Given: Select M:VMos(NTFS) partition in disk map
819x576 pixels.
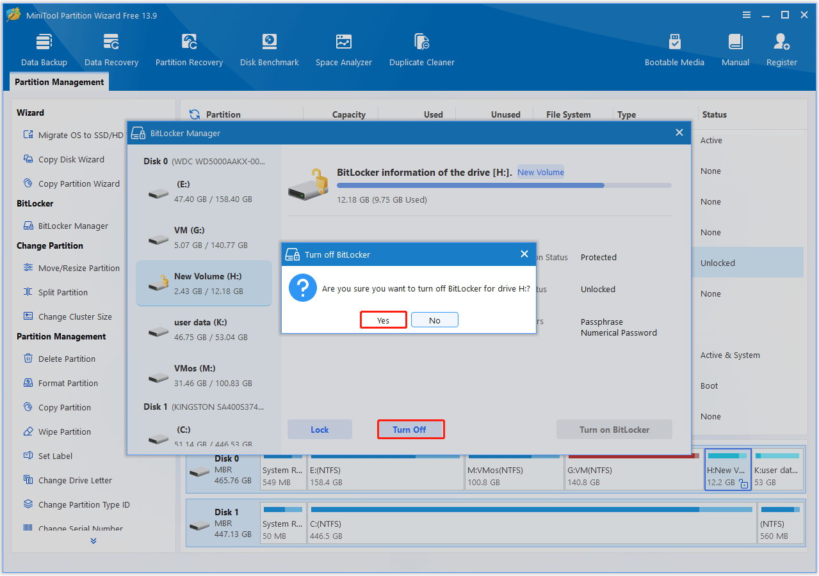Looking at the screenshot, I should coord(514,470).
